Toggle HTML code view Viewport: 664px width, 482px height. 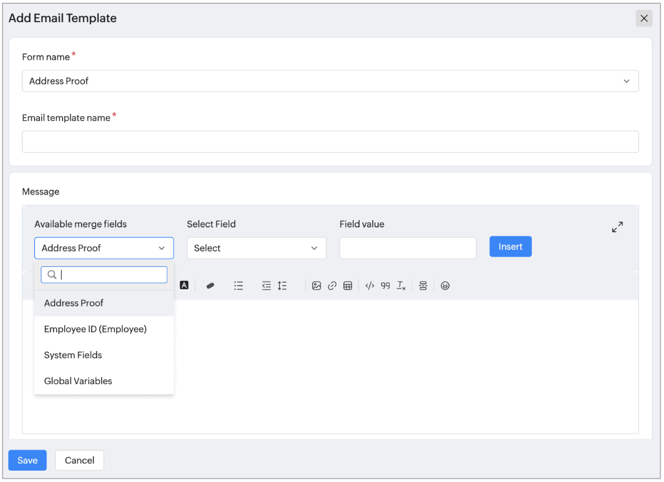pos(370,286)
